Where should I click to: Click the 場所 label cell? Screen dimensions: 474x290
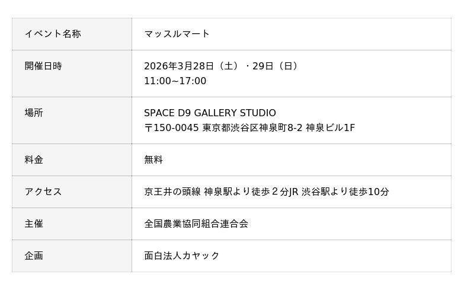(34, 113)
